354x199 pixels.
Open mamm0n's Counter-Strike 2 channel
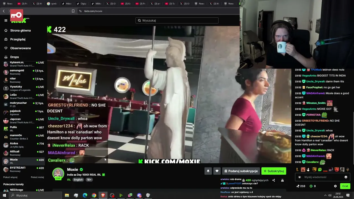tap(24, 137)
